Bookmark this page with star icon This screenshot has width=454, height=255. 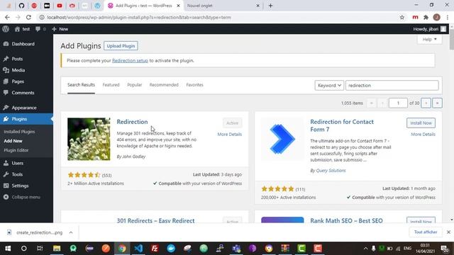point(402,17)
